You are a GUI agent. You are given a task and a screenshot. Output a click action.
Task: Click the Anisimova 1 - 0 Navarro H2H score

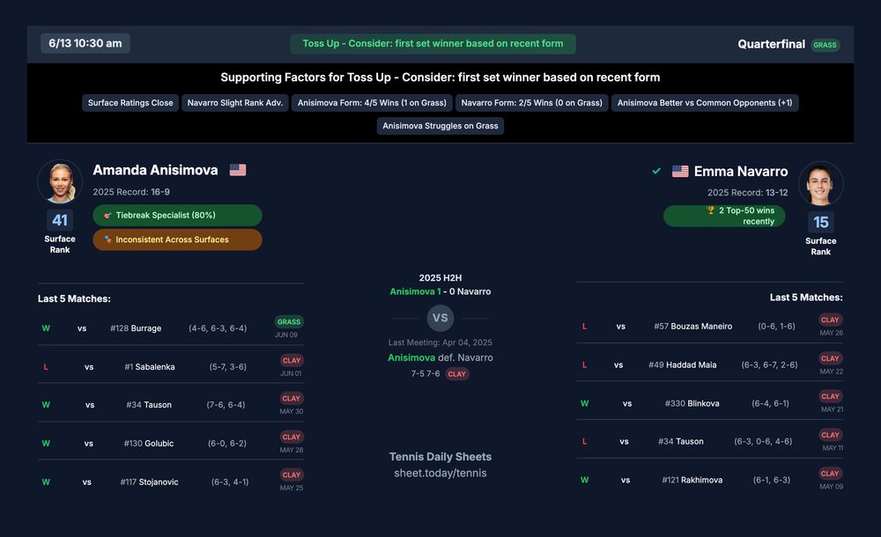(440, 291)
